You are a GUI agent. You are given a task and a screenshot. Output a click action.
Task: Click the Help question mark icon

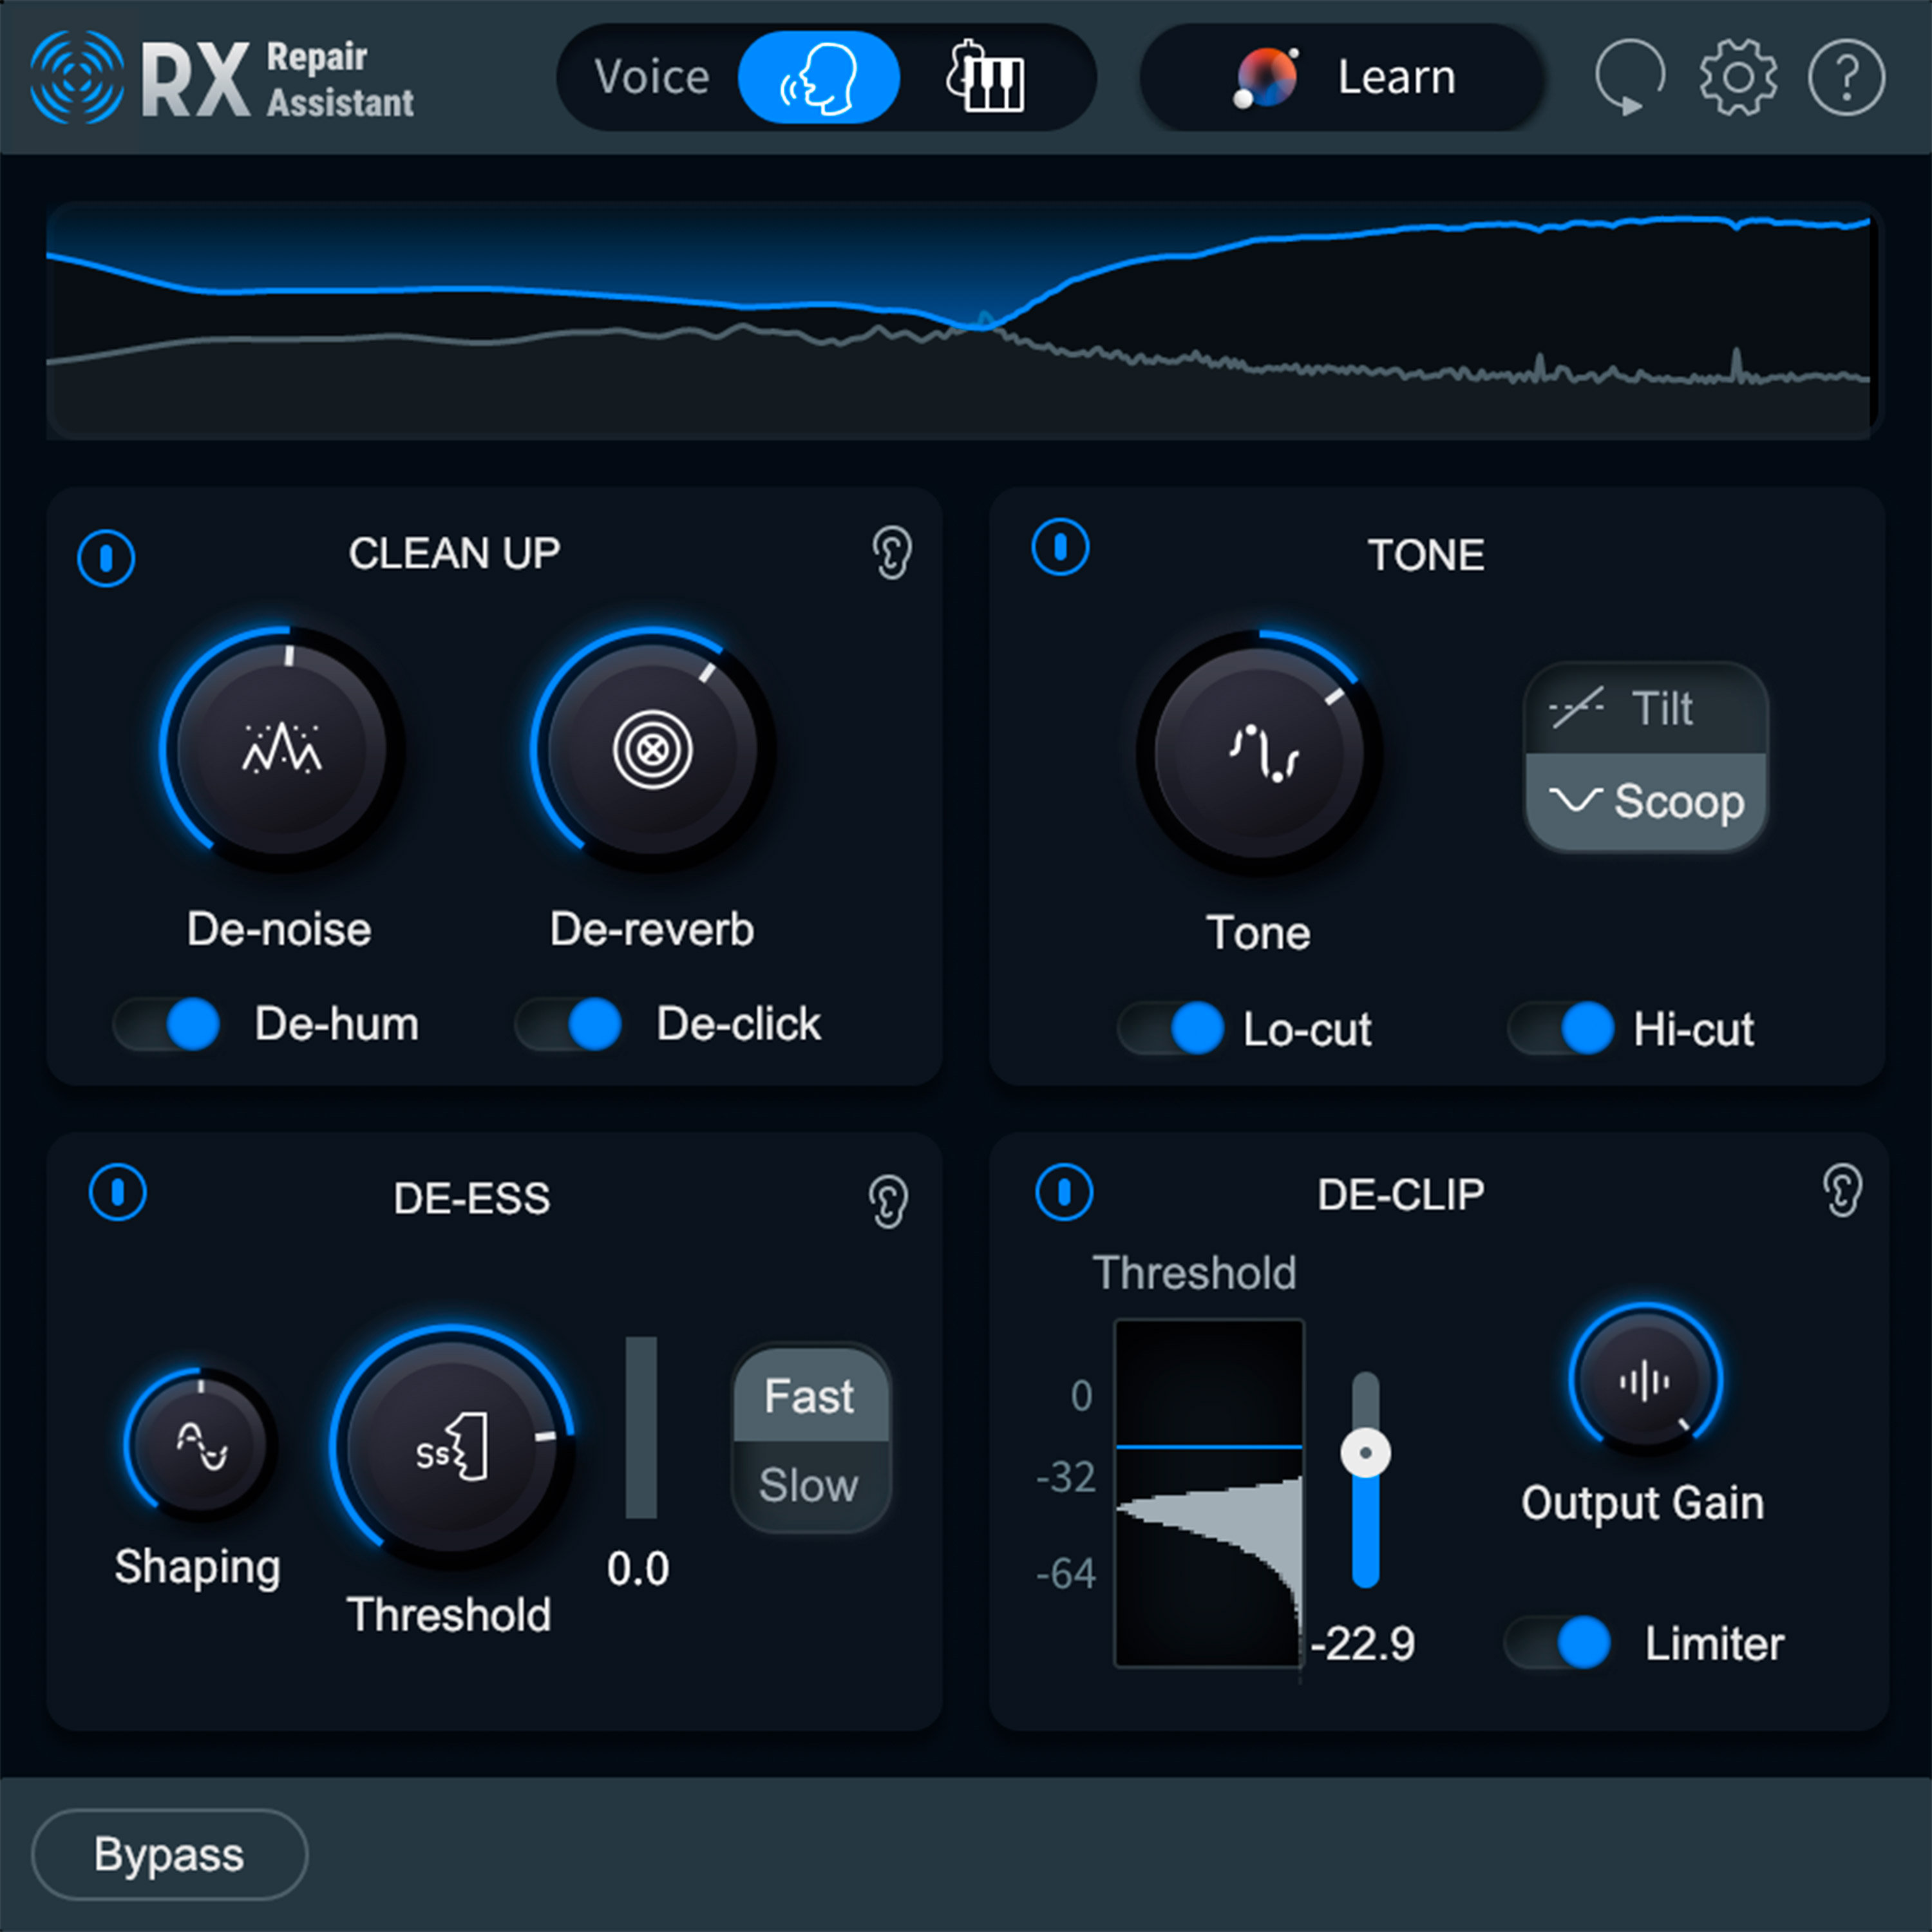(1846, 78)
